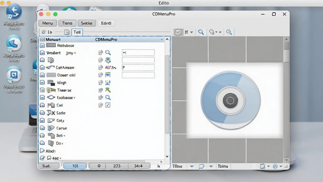This screenshot has height=182, width=323.
Task: Open the Tóbui dropdown arrow
Action: tap(192, 166)
